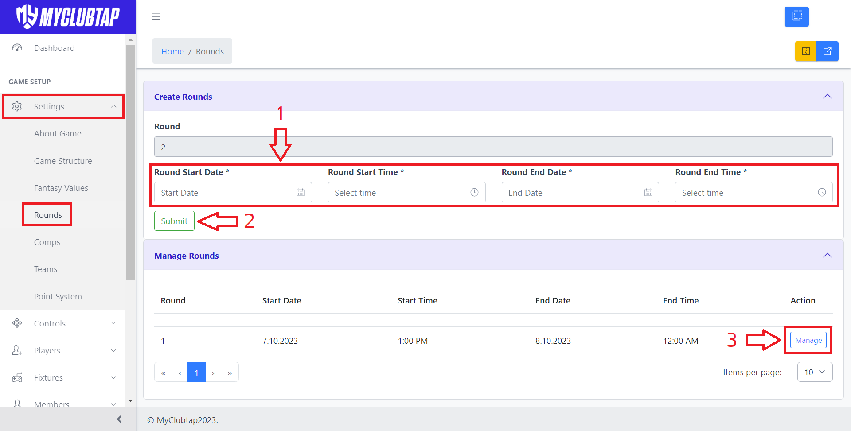The image size is (851, 431).
Task: Click the 7.10.2023 start date cell
Action: click(x=280, y=341)
